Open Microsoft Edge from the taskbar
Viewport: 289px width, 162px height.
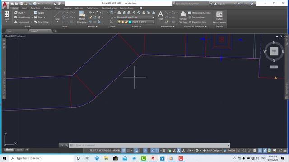97,158
